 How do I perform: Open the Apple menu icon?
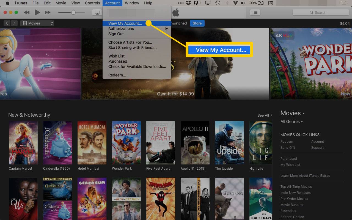click(x=7, y=3)
